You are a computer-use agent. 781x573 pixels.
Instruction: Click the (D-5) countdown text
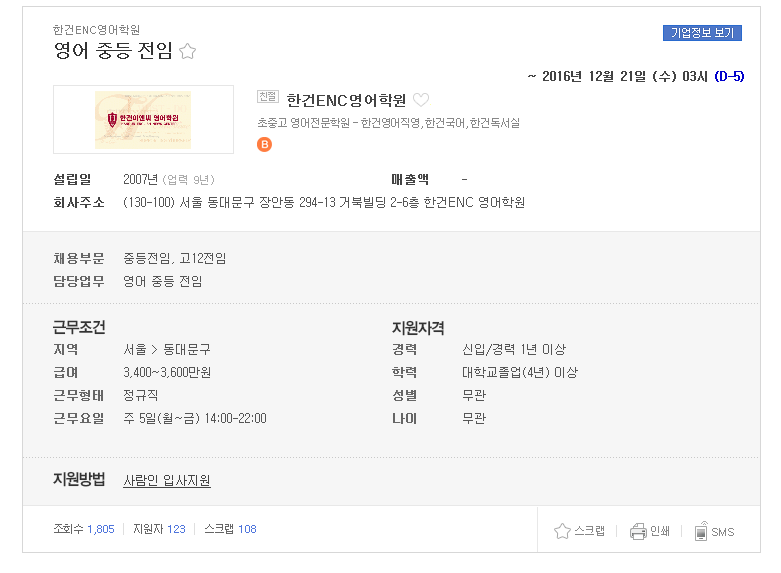729,76
